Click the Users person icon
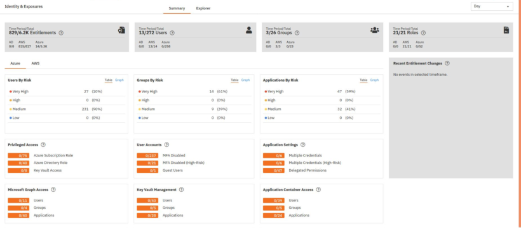The height and width of the screenshot is (228, 521). click(249, 30)
